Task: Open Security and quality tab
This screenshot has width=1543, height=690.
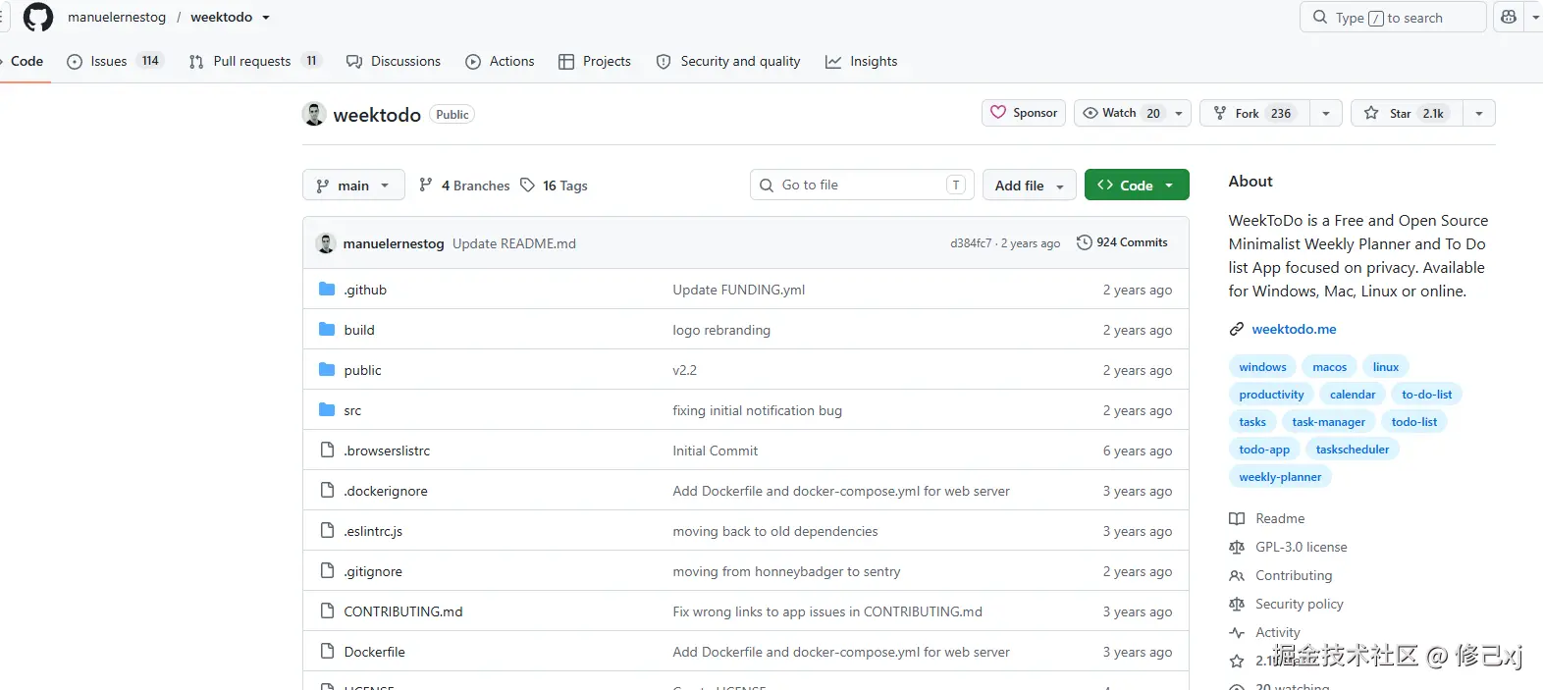Action: point(728,61)
